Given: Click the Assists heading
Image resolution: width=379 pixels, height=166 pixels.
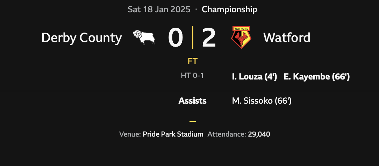Looking at the screenshot, I should (x=193, y=101).
